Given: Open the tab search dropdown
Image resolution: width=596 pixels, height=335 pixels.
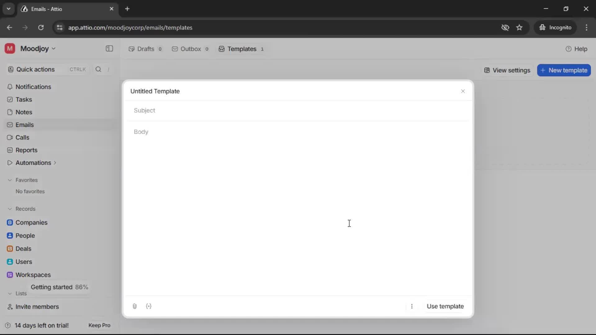Looking at the screenshot, I should pyautogui.click(x=9, y=9).
